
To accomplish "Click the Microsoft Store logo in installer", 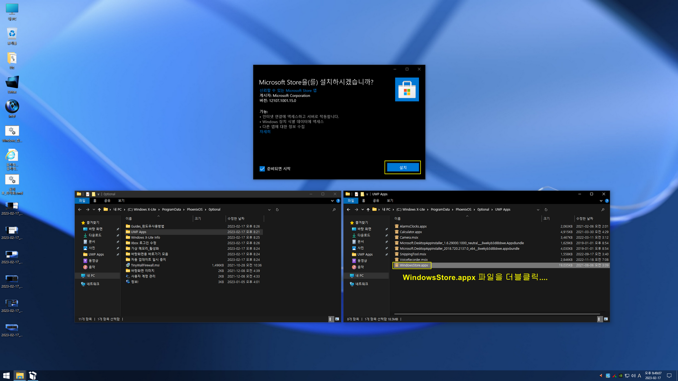I will (407, 90).
